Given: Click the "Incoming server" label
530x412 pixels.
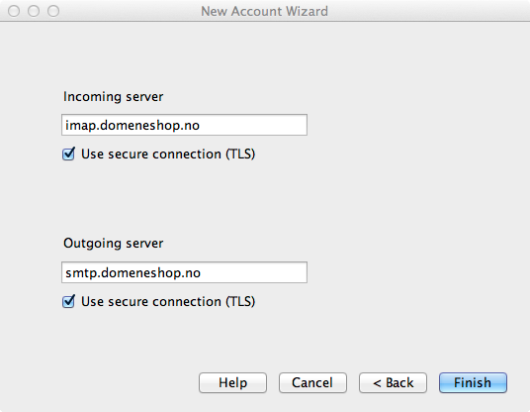Looking at the screenshot, I should [x=114, y=97].
